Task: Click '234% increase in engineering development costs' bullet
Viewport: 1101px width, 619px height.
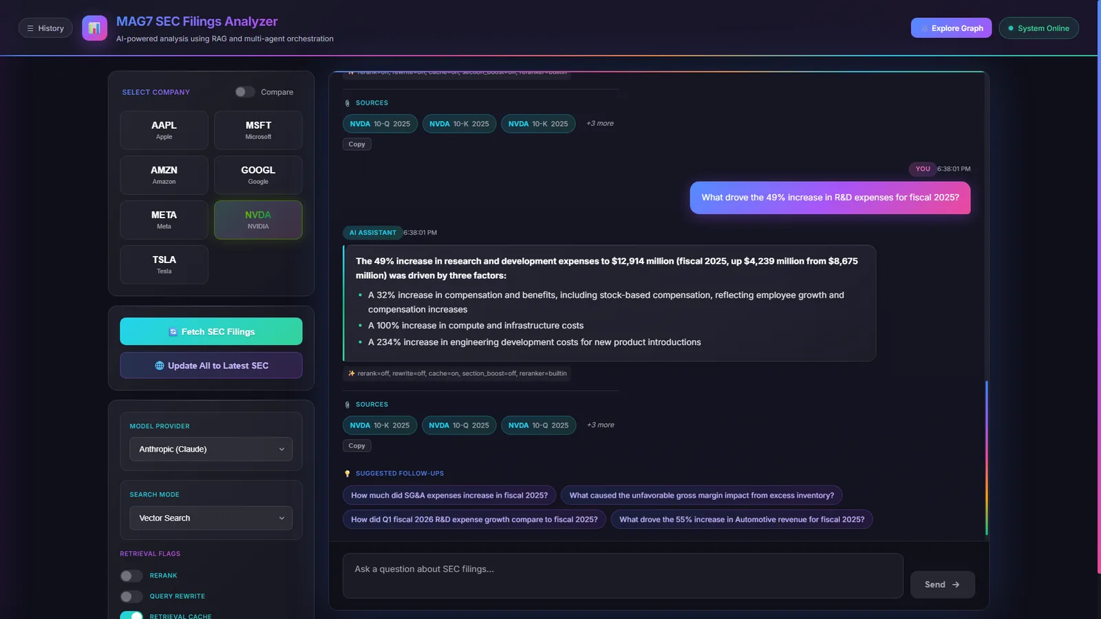Action: [x=535, y=342]
